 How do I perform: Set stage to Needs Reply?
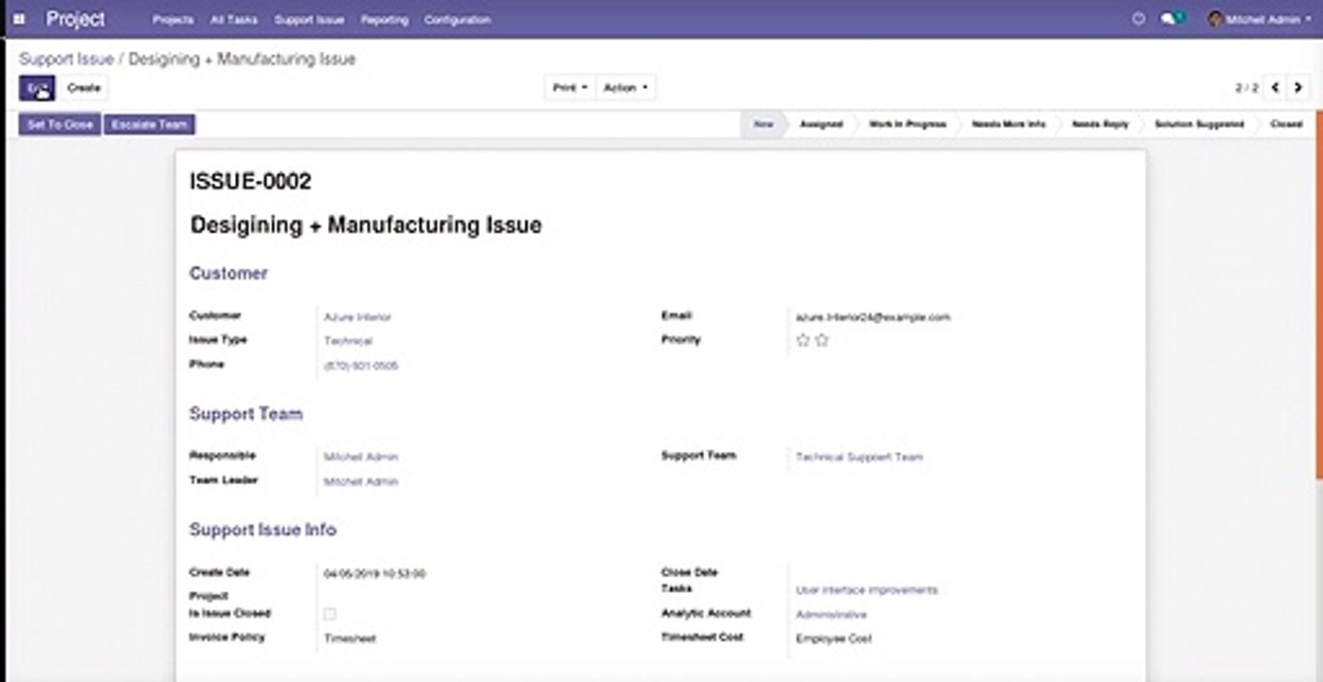point(1100,124)
